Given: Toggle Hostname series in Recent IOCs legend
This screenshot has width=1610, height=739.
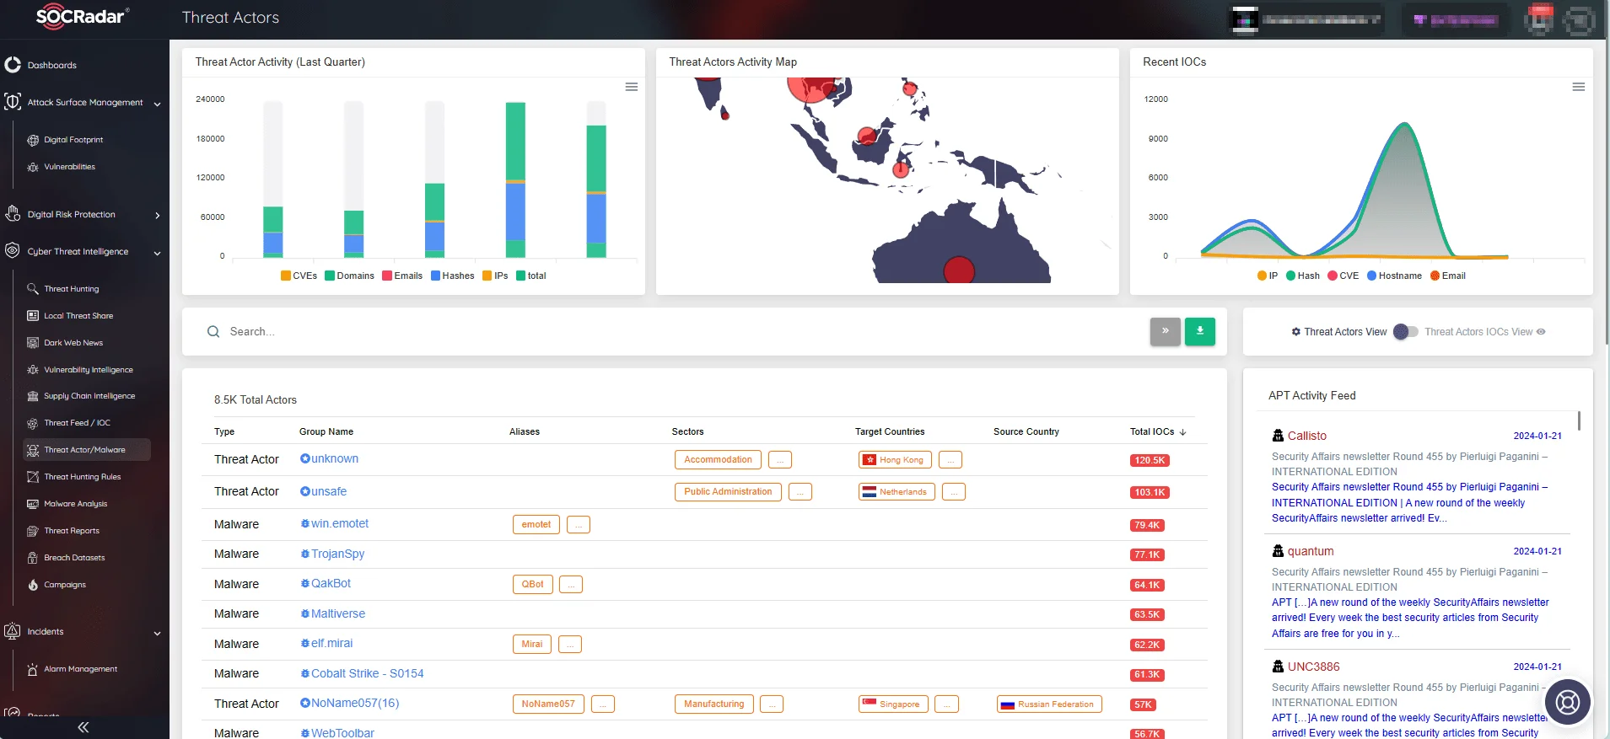Looking at the screenshot, I should (x=1394, y=276).
